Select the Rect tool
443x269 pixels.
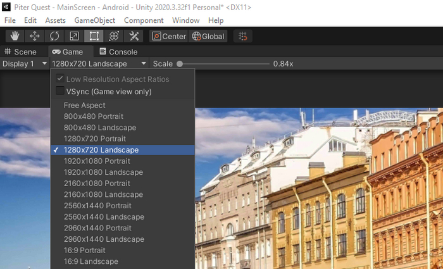click(x=94, y=36)
